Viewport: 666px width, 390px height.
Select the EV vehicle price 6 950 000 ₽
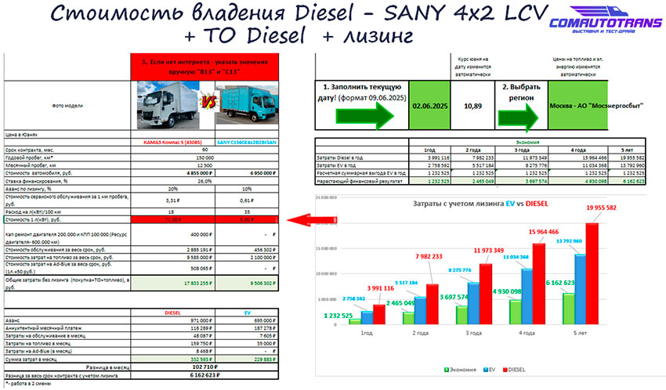tap(247, 173)
